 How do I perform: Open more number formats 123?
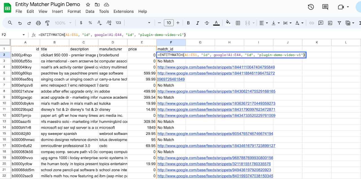point(118,23)
